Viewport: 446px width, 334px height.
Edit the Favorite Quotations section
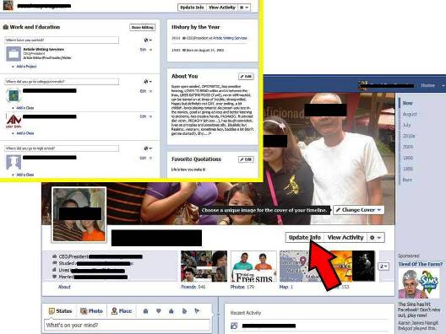(246, 159)
